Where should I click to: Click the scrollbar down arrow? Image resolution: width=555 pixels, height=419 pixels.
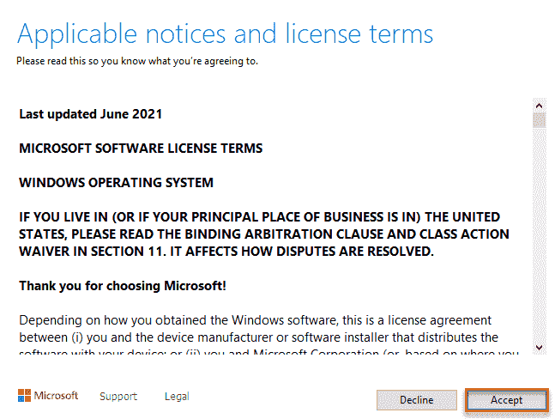540,346
